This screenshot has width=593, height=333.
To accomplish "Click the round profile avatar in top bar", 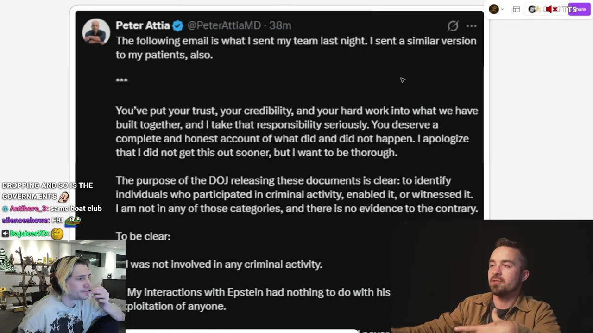I will pyautogui.click(x=494, y=9).
